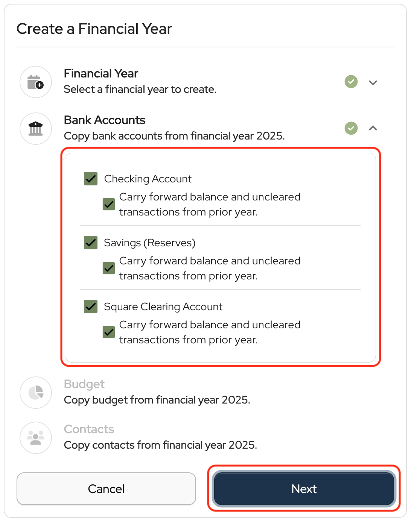Image resolution: width=411 pixels, height=522 pixels.
Task: Deselect the Square Clearing Account checkbox
Action: point(91,307)
